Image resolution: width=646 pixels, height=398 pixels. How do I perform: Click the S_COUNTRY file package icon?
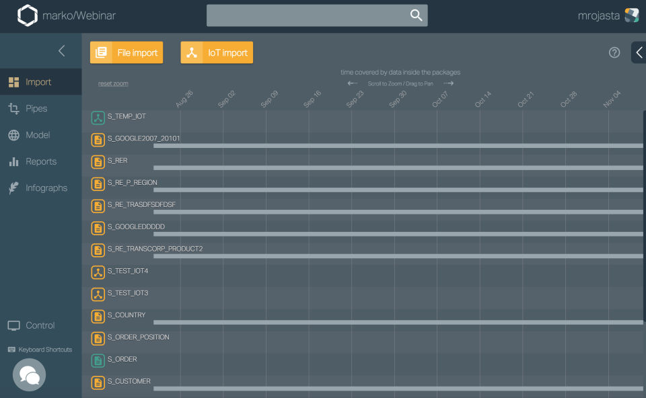98,317
